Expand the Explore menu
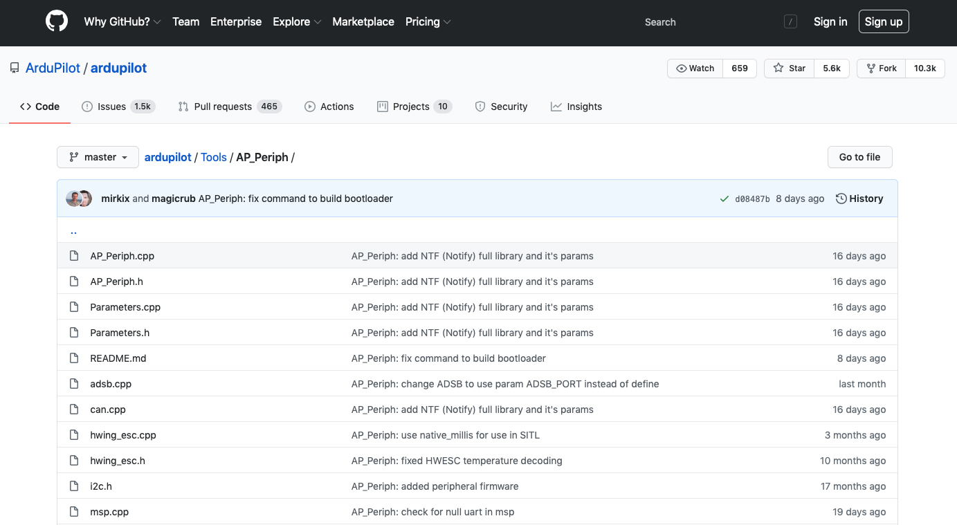The width and height of the screenshot is (957, 525). pos(297,21)
